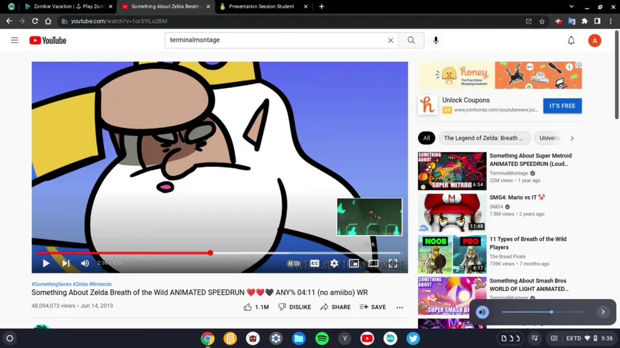This screenshot has height=348, width=620.
Task: Toggle closed captions in player
Action: pyautogui.click(x=314, y=263)
